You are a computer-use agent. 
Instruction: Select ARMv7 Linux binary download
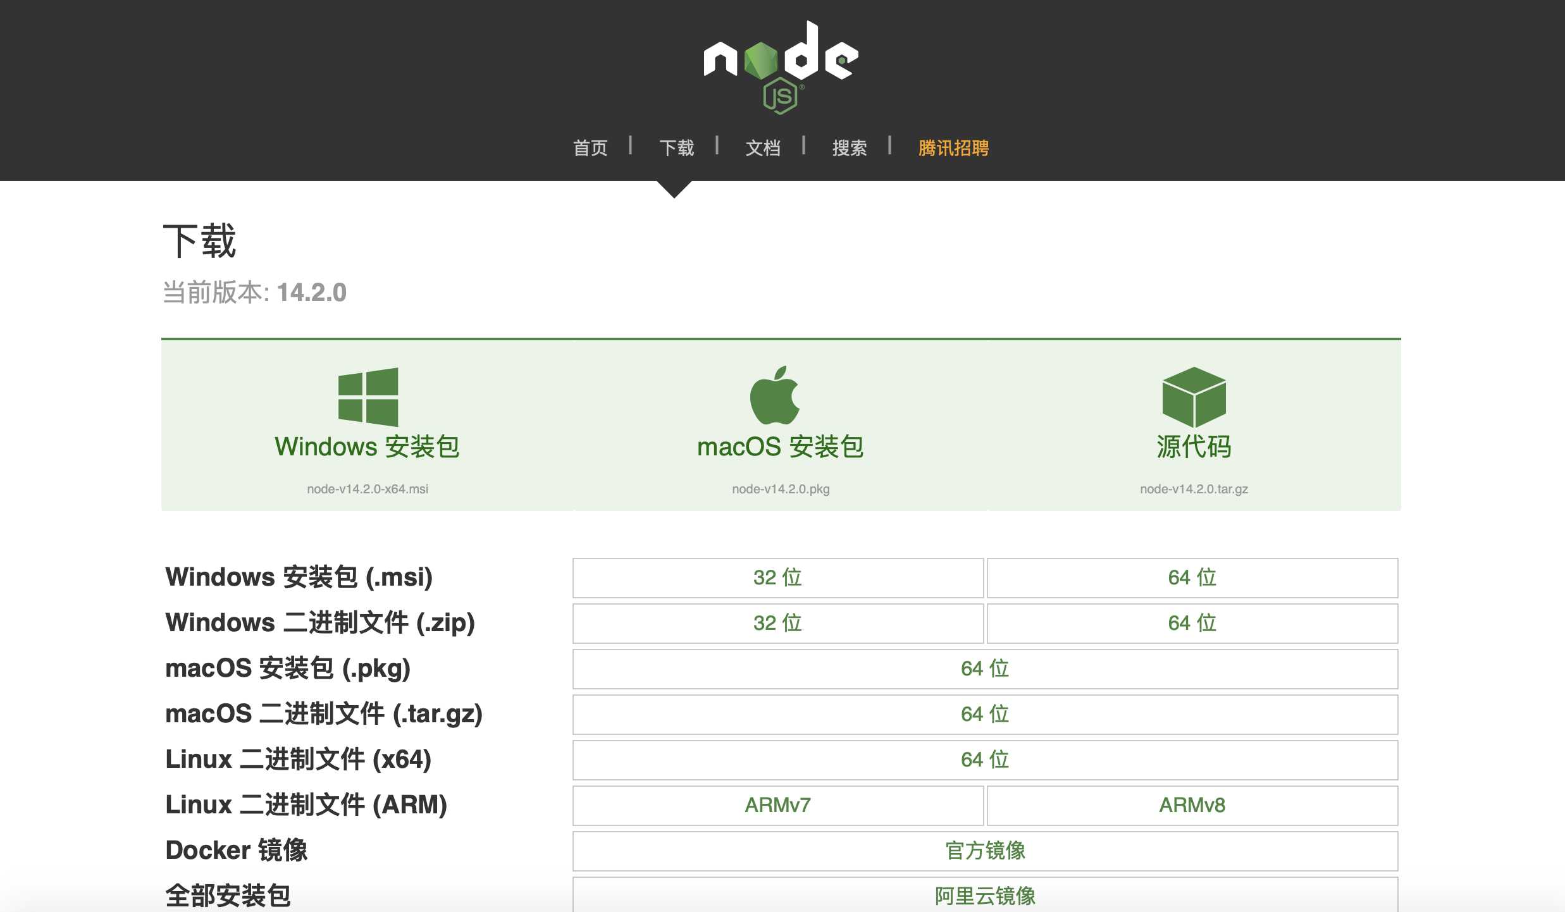coord(778,805)
